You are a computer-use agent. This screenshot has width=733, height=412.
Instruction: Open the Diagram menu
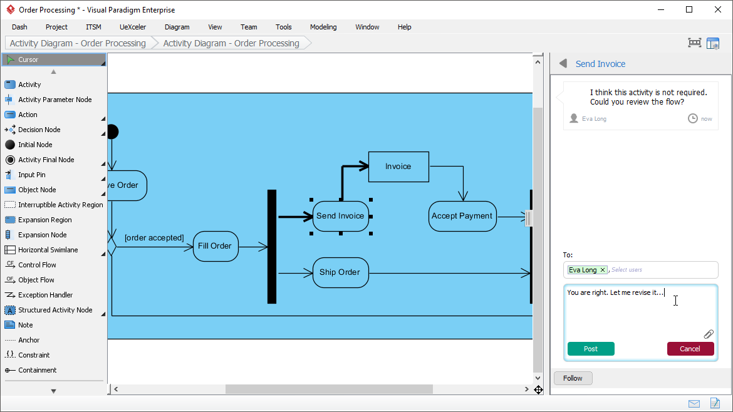point(177,27)
